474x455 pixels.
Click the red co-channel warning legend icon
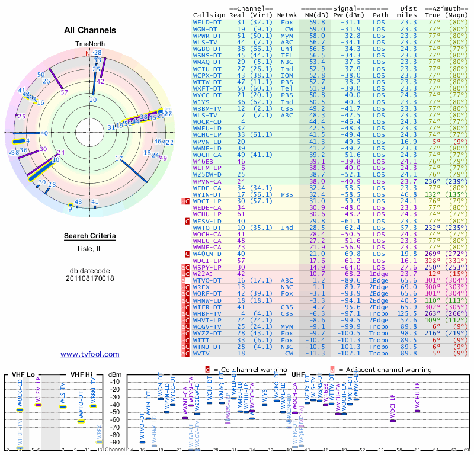207,368
